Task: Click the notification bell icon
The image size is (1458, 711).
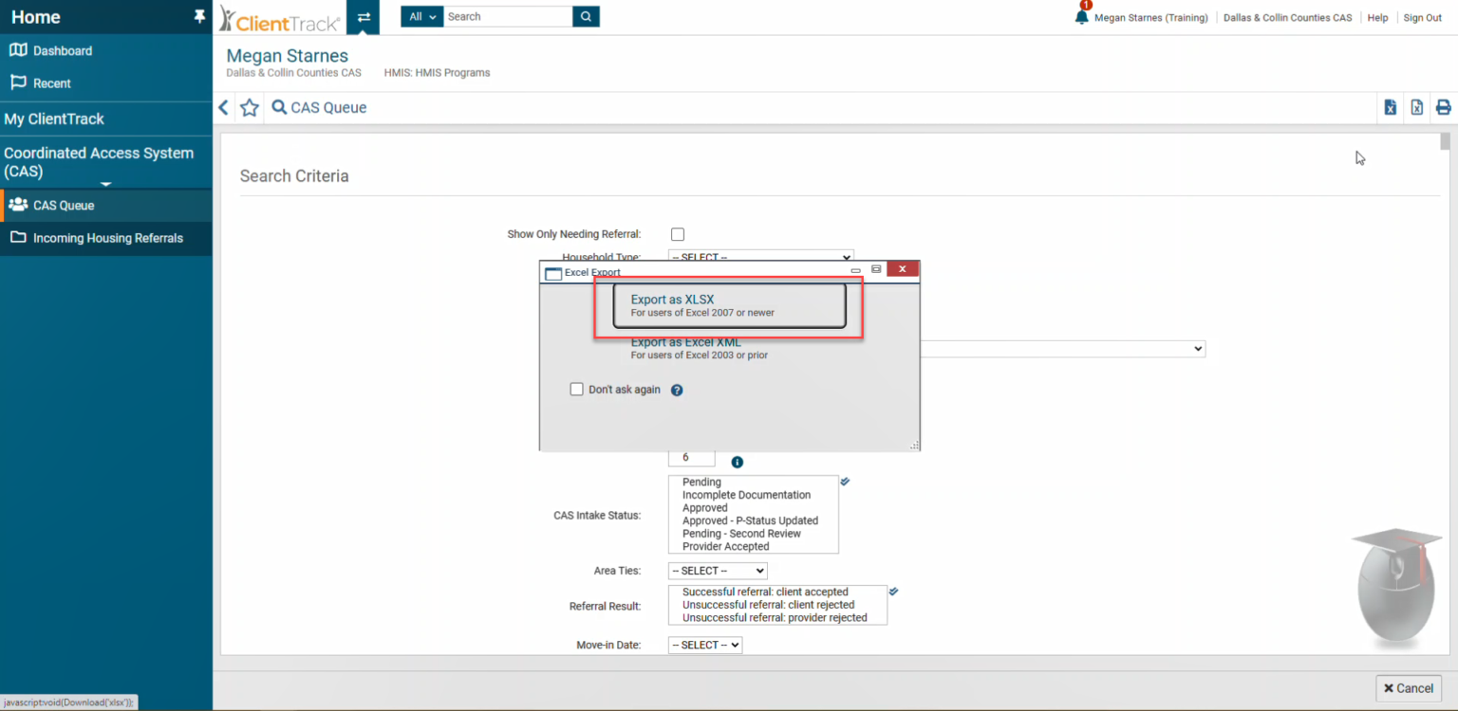Action: tap(1081, 17)
